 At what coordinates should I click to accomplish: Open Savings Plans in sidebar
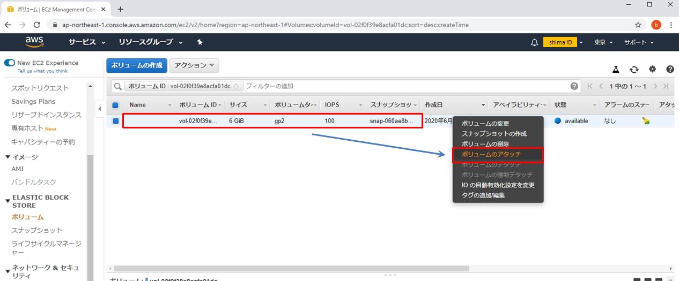pyautogui.click(x=33, y=101)
